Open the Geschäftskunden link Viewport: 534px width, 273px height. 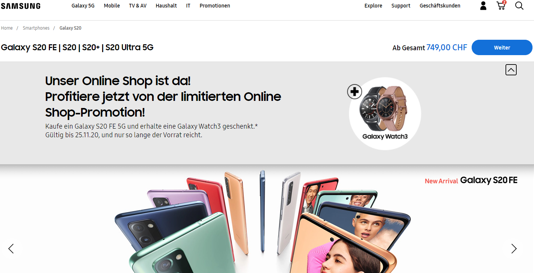(x=440, y=6)
